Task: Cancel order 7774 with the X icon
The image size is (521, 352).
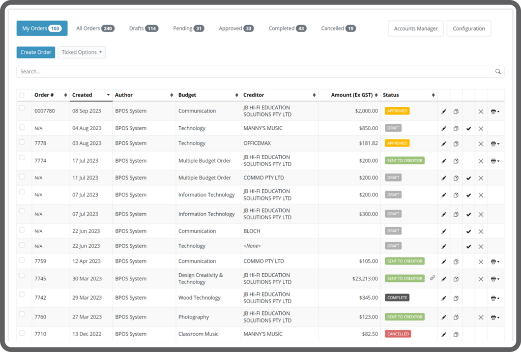Action: (481, 161)
